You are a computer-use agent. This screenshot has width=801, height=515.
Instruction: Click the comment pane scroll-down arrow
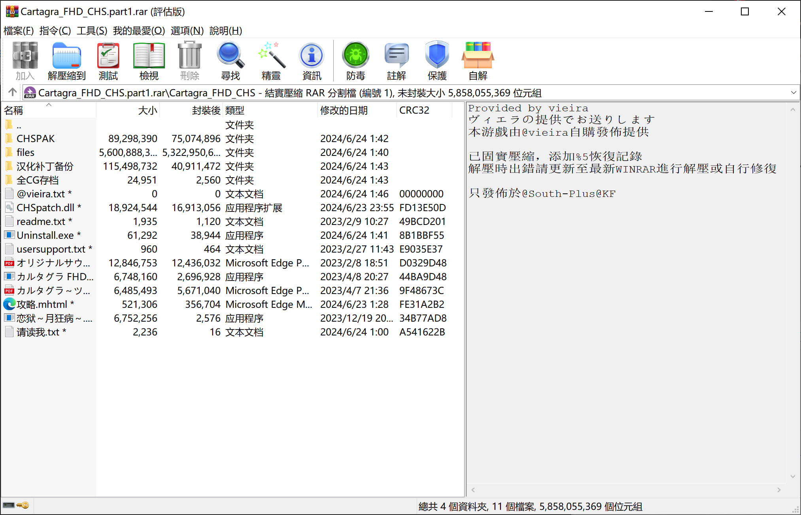pyautogui.click(x=792, y=476)
